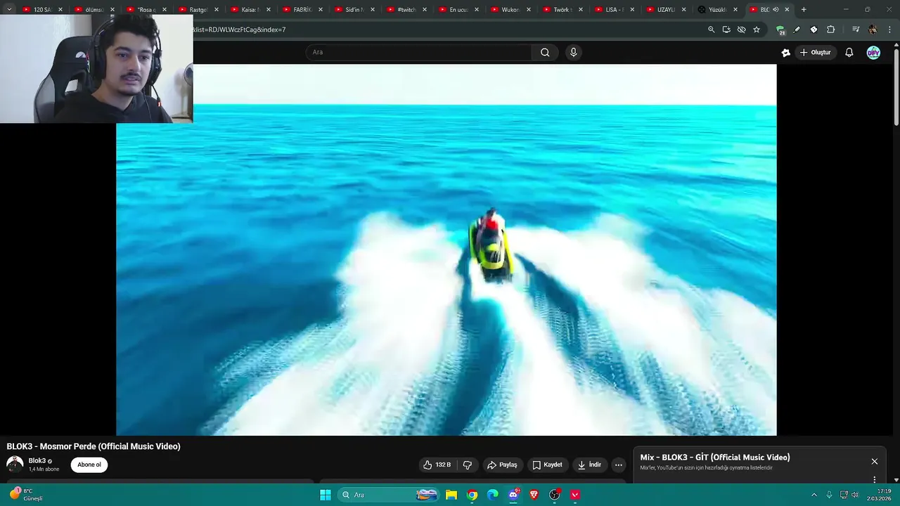Screen dimensions: 900x506
Task: Like the video with 132 B thumbs up
Action: tap(437, 465)
